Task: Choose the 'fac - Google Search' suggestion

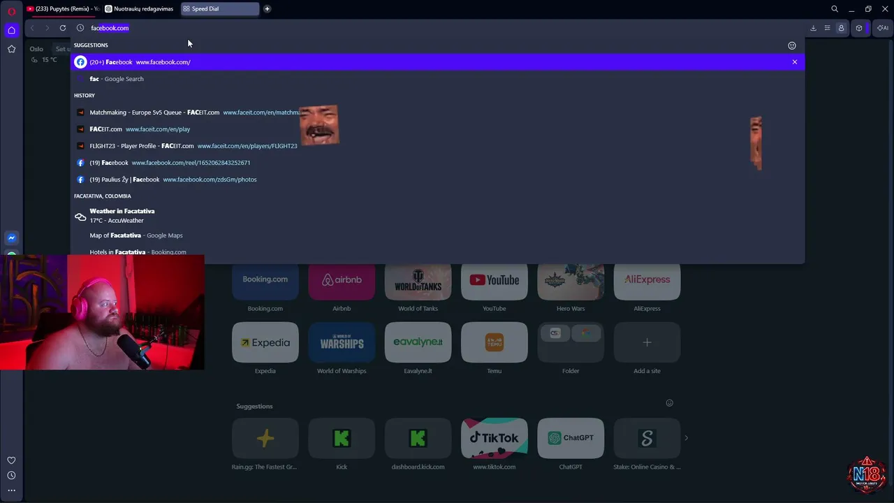Action: [x=437, y=79]
